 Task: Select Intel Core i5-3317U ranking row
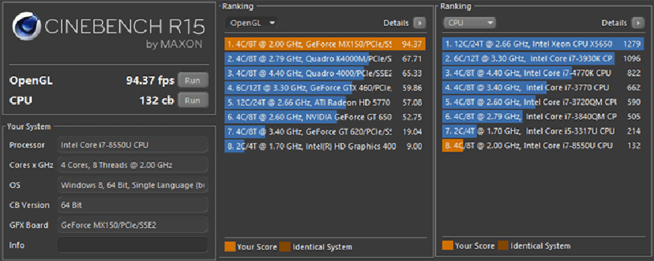(543, 132)
